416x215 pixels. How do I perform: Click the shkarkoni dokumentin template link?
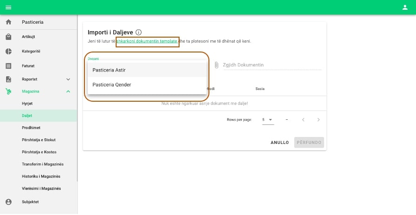click(147, 41)
